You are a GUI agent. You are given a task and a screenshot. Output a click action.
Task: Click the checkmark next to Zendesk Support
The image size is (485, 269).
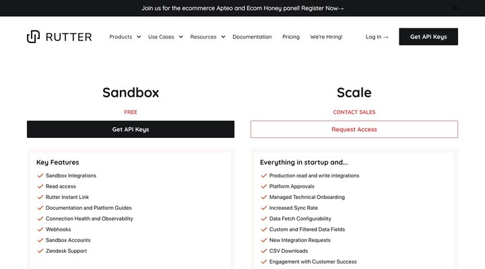(40, 251)
